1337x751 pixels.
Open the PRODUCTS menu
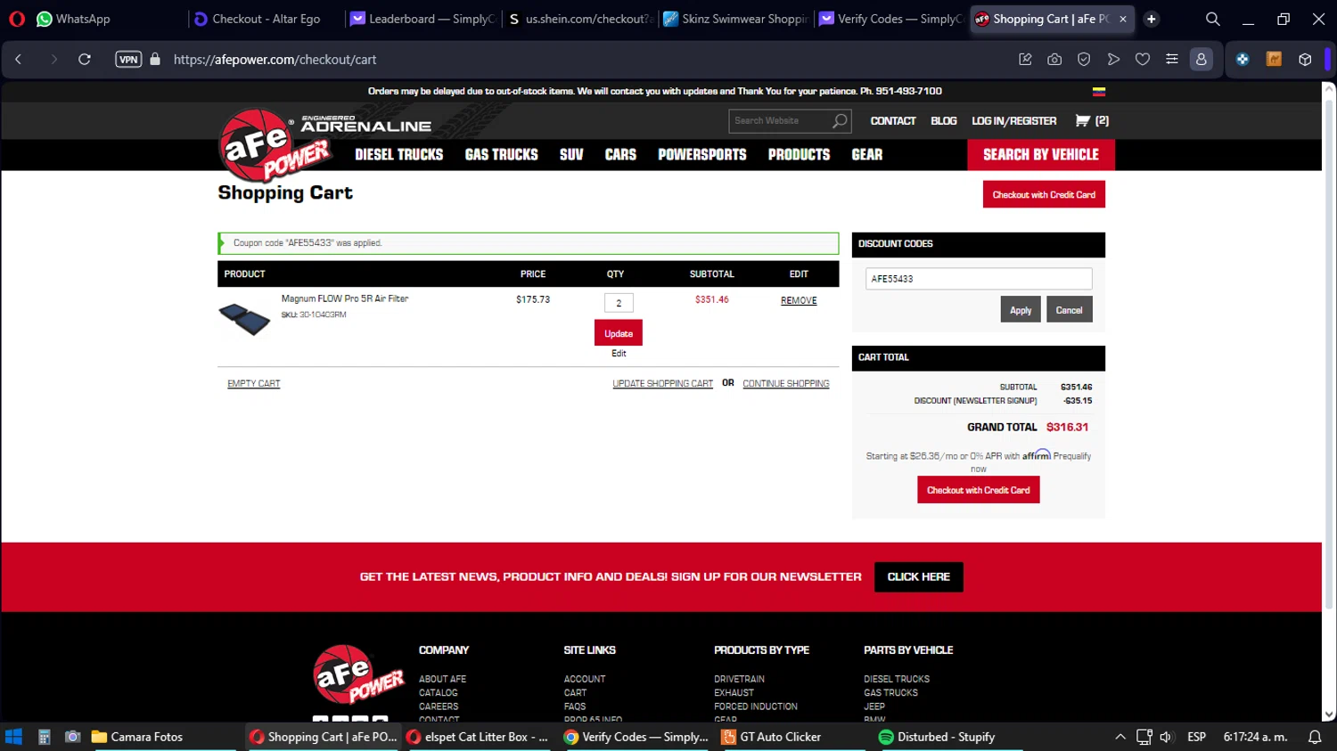pos(799,155)
